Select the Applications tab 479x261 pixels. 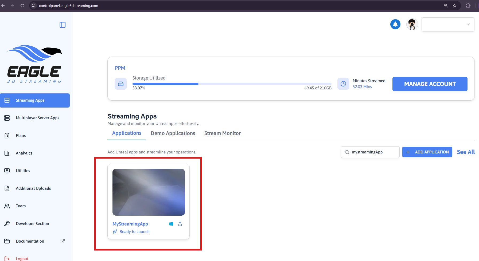[x=127, y=133]
